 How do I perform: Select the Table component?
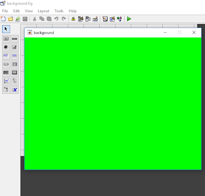point(14,73)
